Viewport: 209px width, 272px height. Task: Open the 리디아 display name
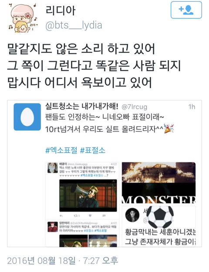click(61, 10)
